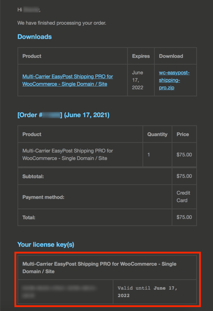Click the quantity value 1
The width and height of the screenshot is (213, 311).
coord(149,155)
